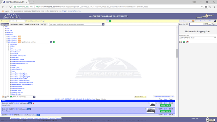The image size is (217, 122).
Task: Click the Cardone 131323 Power Brakes thumbnail
Action: click(x=151, y=111)
